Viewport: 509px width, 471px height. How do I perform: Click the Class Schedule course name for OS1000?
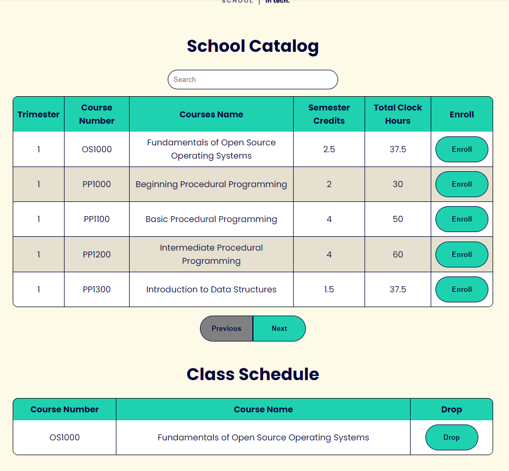263,438
